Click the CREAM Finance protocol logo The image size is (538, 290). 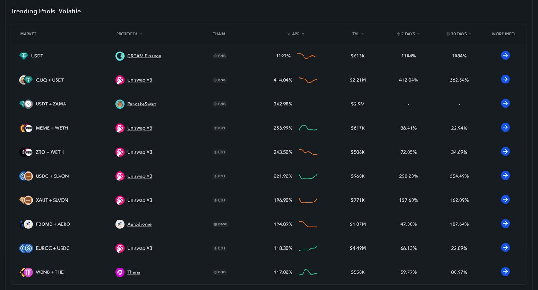point(120,56)
